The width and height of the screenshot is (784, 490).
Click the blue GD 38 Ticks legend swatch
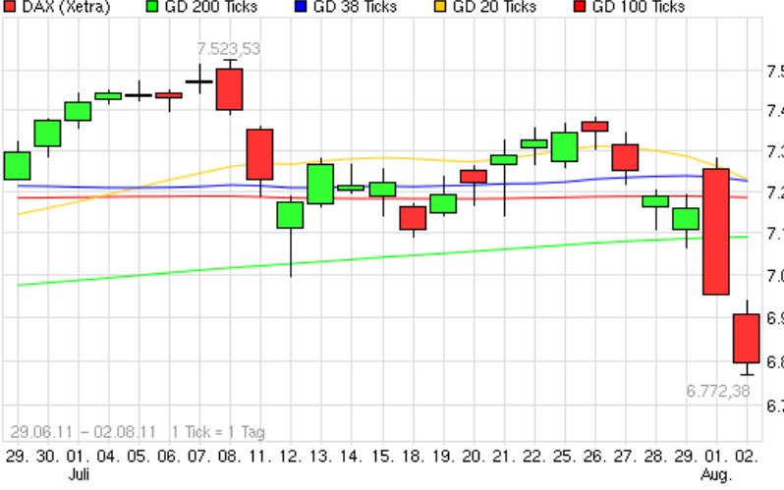[301, 7]
